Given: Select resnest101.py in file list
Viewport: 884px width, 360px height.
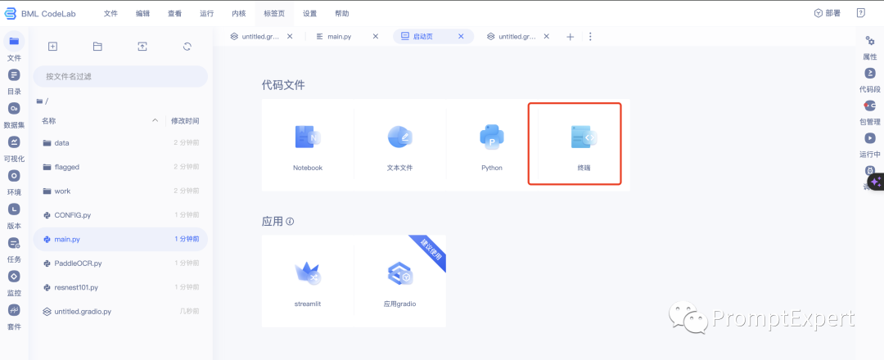Looking at the screenshot, I should (x=120, y=287).
